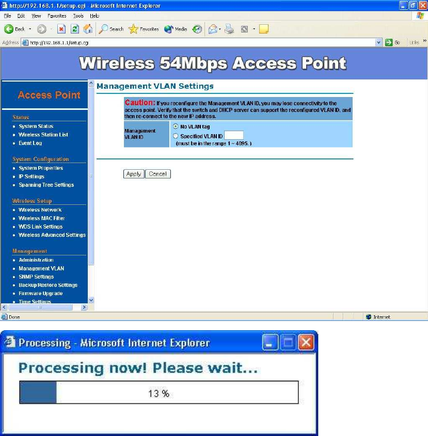This screenshot has height=436, width=428.
Task: Click the Stop loading icon
Action: pyautogui.click(x=61, y=29)
